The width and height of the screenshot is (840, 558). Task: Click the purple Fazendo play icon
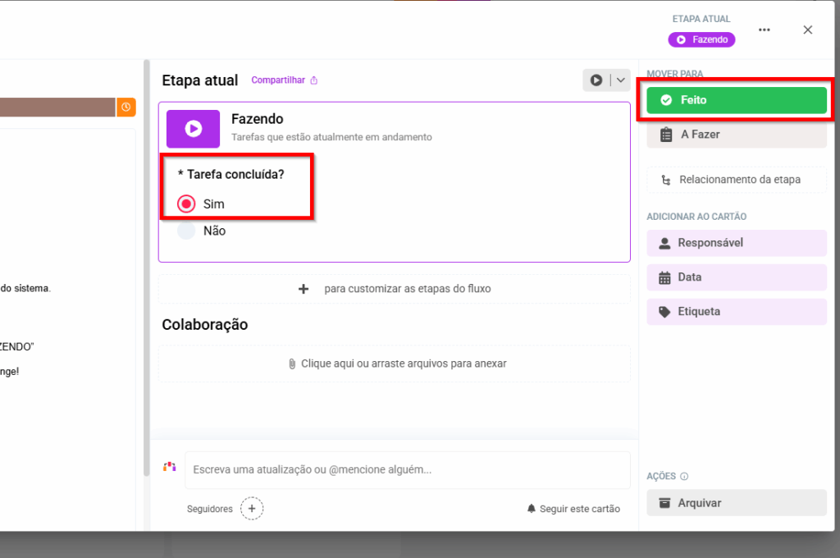193,129
